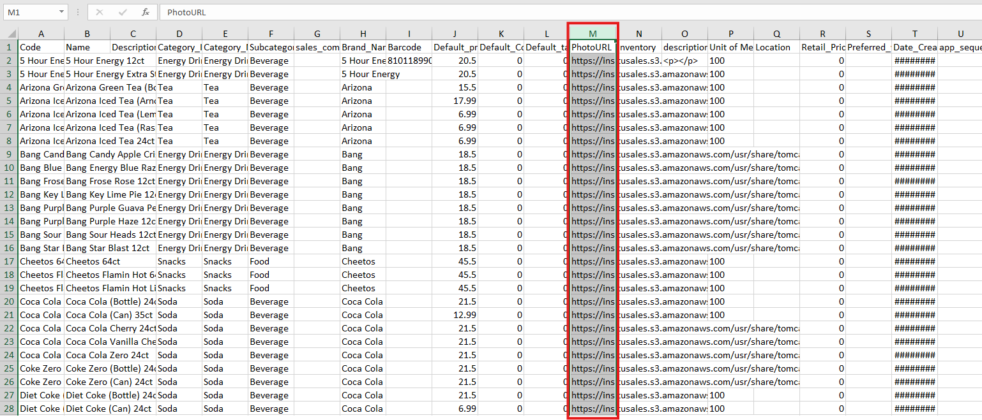Select row 17 header
The height and width of the screenshot is (420, 982).
click(9, 261)
